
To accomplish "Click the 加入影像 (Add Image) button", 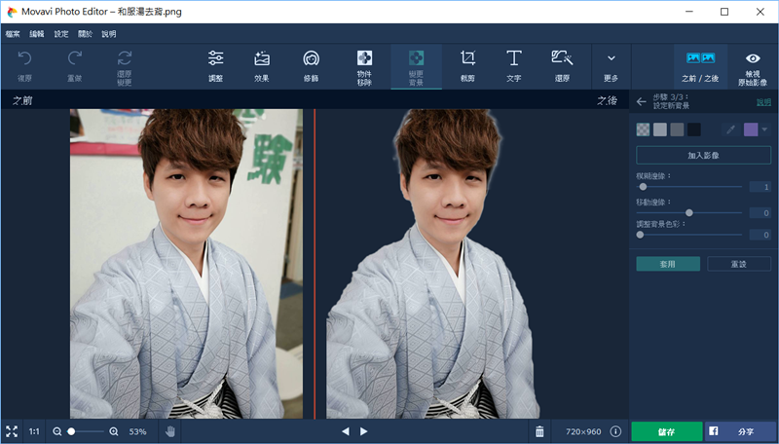I will 703,155.
